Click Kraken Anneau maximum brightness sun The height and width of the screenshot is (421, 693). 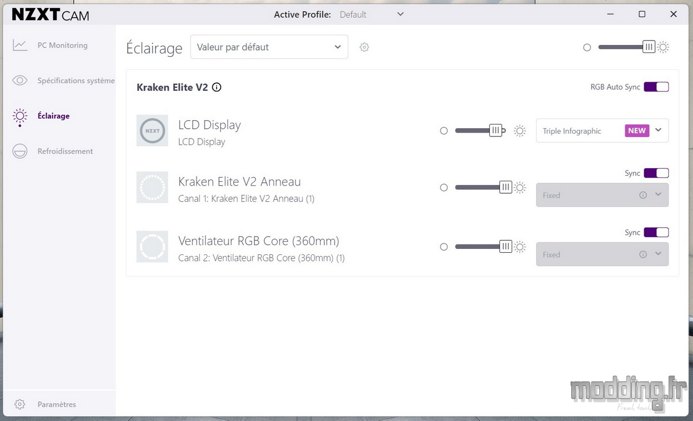pyautogui.click(x=520, y=187)
